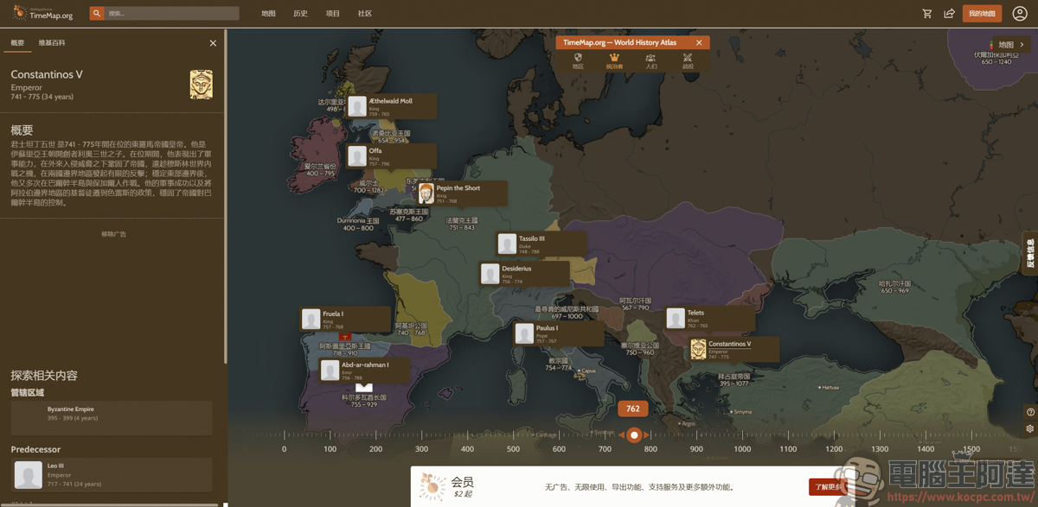Close the Constantinos V side panel

pos(213,43)
